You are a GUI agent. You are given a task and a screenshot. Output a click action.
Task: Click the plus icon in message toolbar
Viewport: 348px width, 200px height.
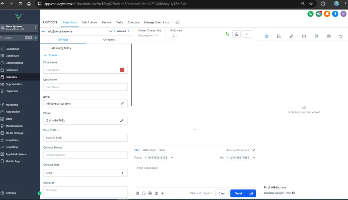(x=163, y=193)
